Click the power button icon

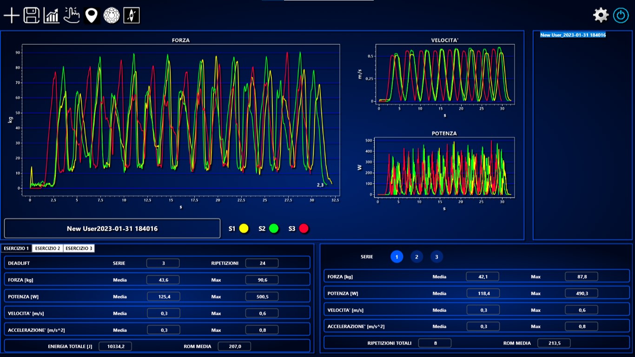pos(621,15)
